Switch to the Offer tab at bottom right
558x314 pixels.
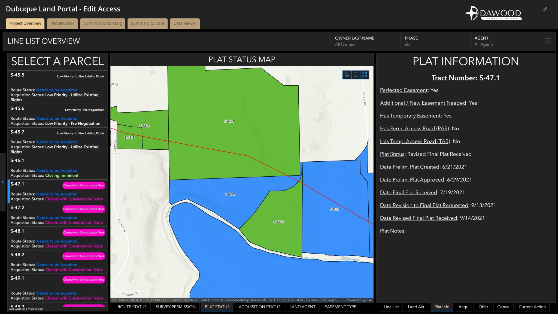point(483,307)
